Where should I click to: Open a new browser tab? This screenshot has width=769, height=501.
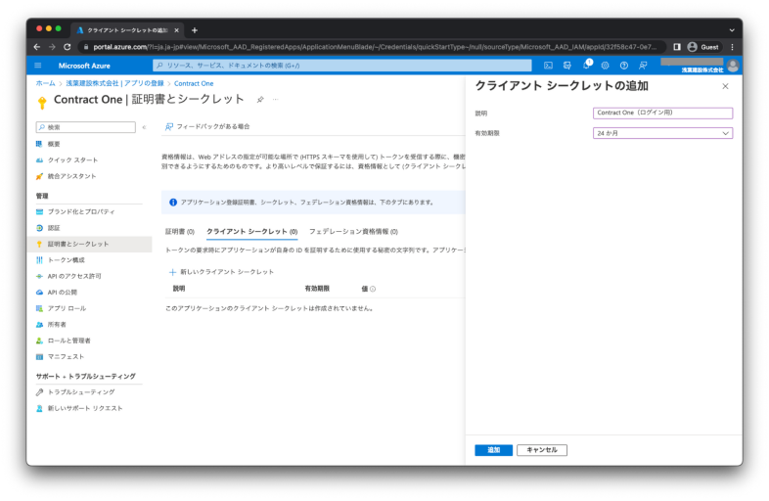[195, 30]
